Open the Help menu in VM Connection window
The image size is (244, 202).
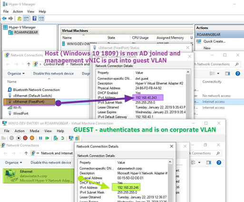(60, 131)
